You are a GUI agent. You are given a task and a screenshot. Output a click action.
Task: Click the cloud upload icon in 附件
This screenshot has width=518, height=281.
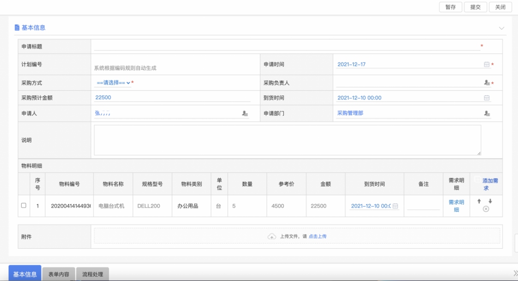pyautogui.click(x=271, y=236)
